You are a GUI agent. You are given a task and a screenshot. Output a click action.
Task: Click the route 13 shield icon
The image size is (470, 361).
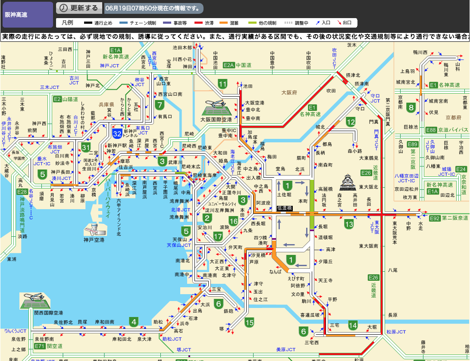pos(349,224)
